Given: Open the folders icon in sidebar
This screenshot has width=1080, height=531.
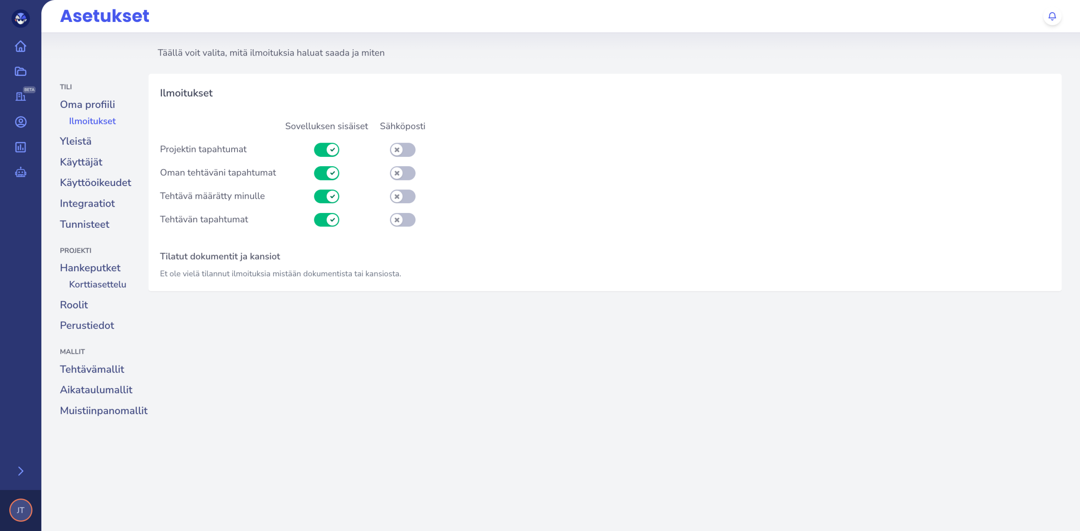Looking at the screenshot, I should click(20, 71).
